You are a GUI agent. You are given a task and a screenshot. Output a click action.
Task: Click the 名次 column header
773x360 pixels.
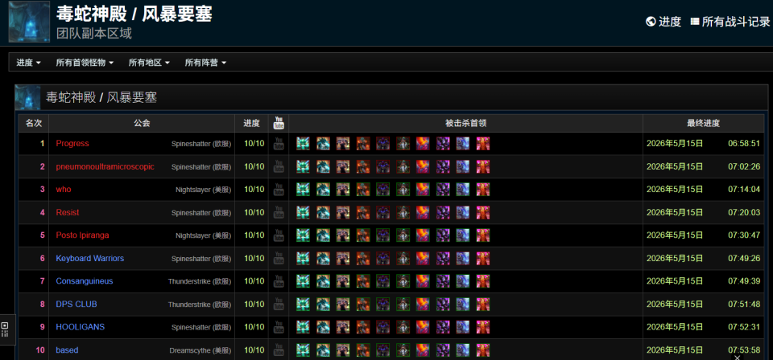[x=34, y=124]
